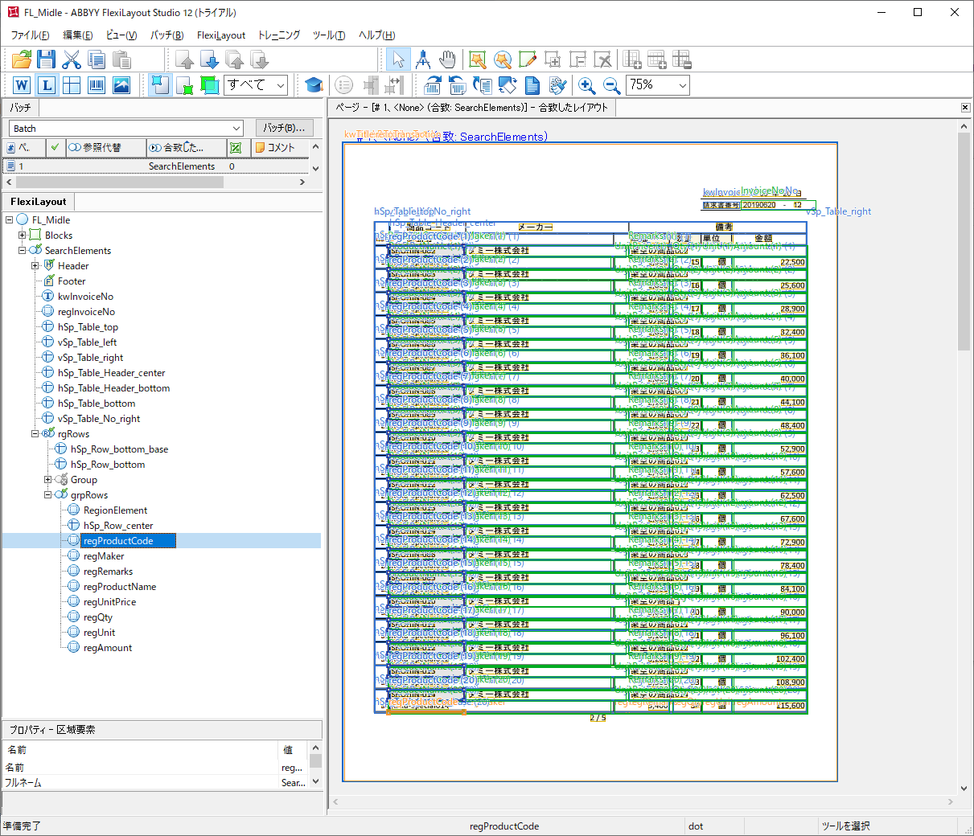Click the 参照代替 column header

pos(106,147)
